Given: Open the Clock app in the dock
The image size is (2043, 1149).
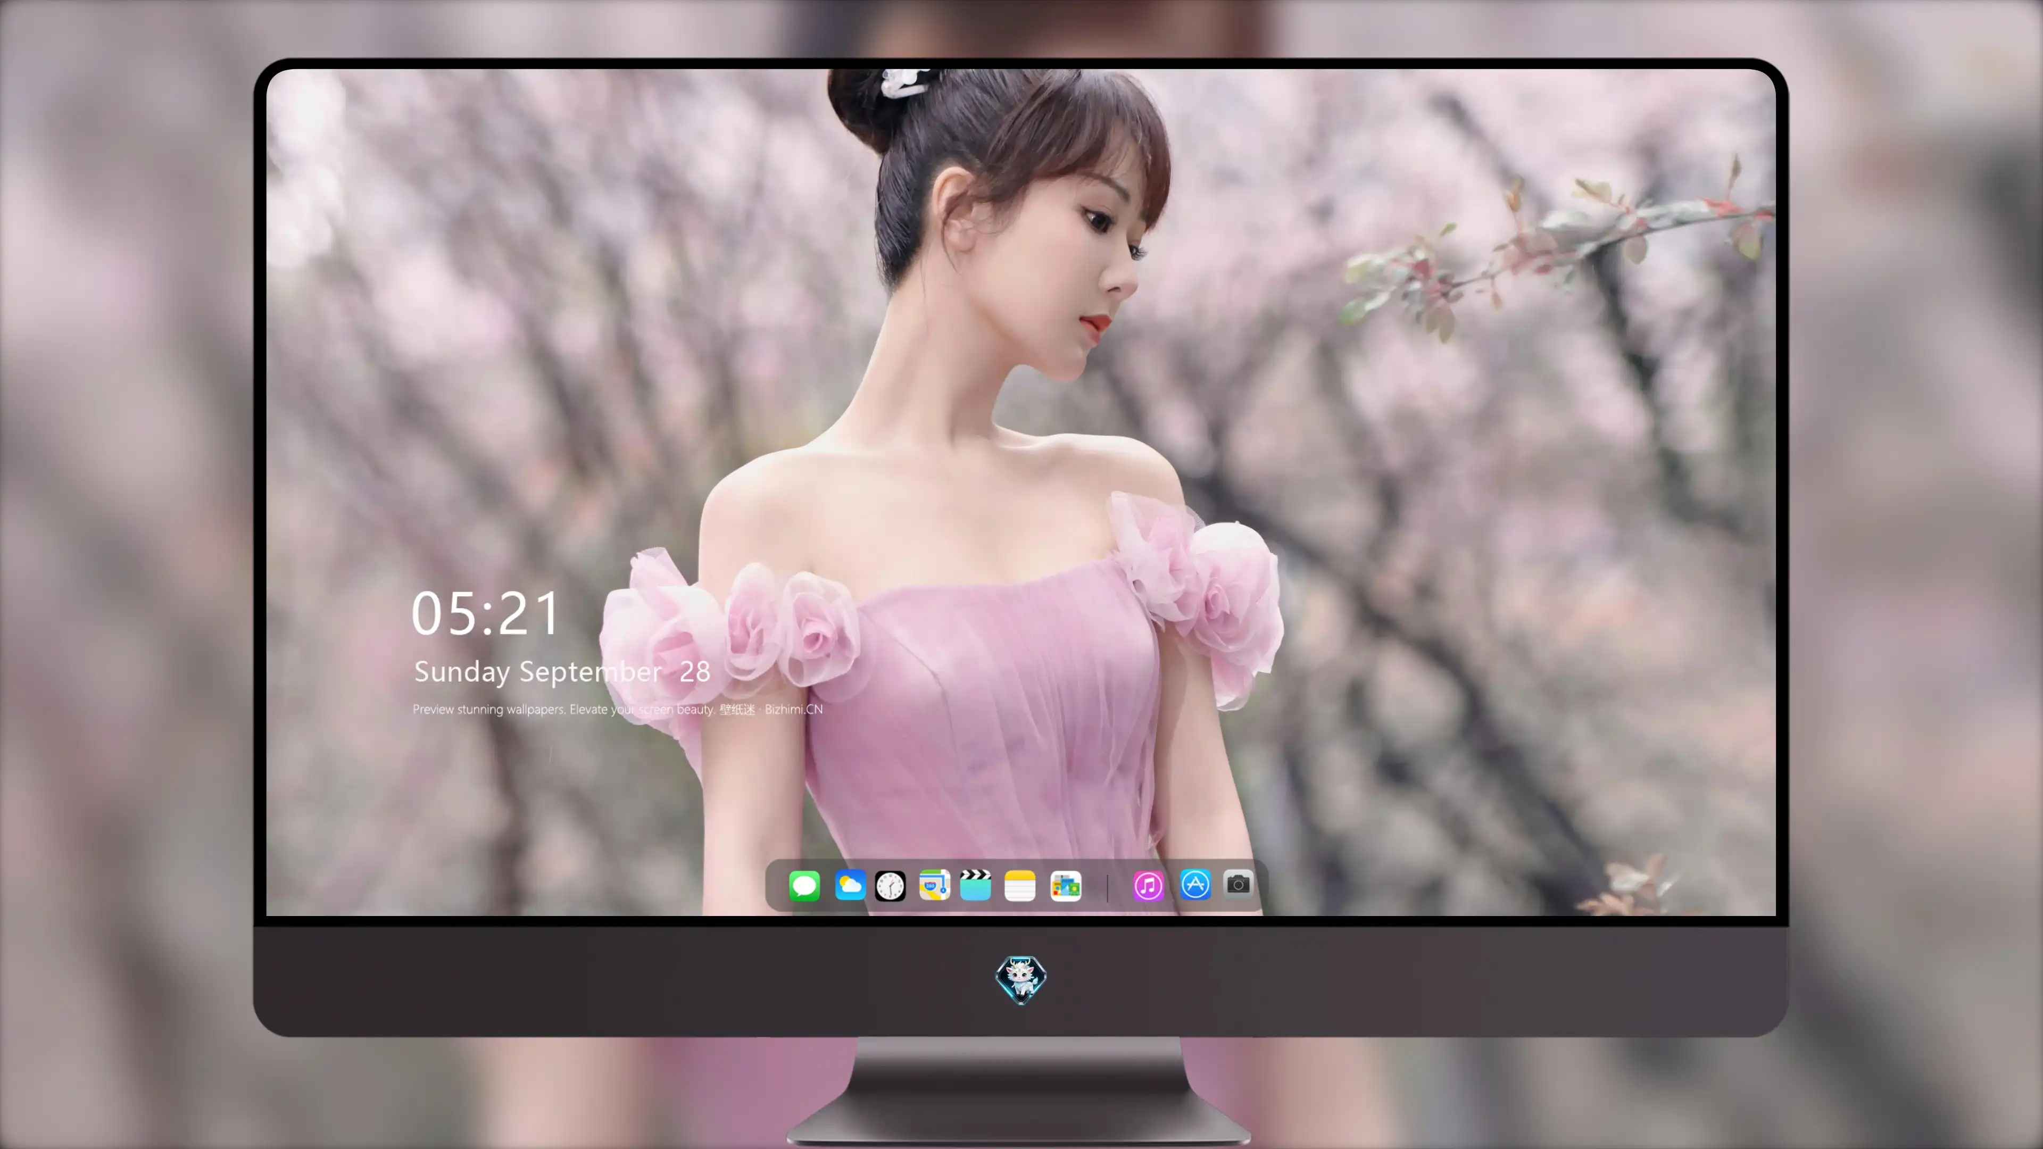Looking at the screenshot, I should [x=890, y=886].
